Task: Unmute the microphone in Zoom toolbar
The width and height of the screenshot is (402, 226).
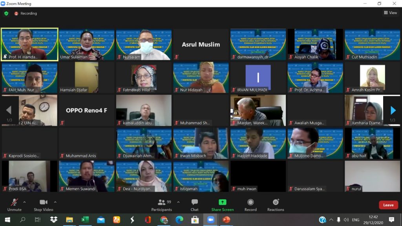Action: pyautogui.click(x=15, y=205)
